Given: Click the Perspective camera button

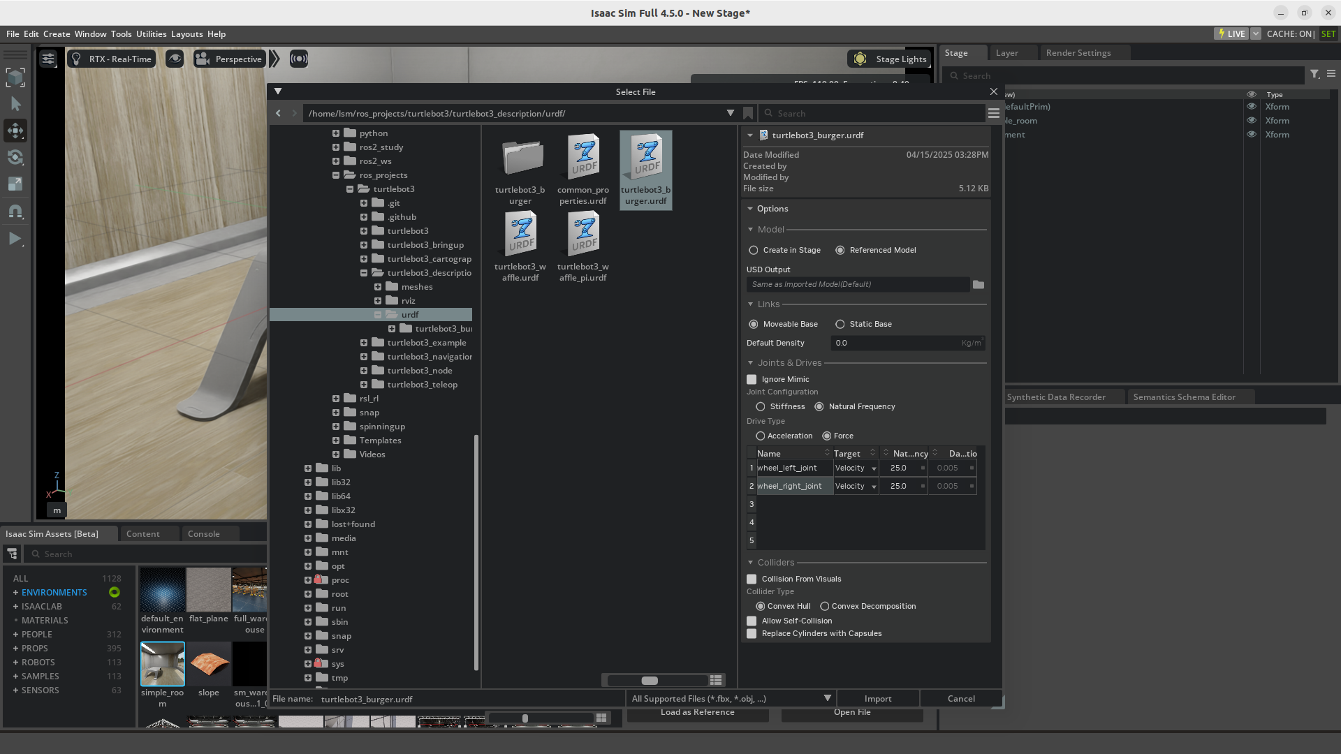Looking at the screenshot, I should point(229,59).
